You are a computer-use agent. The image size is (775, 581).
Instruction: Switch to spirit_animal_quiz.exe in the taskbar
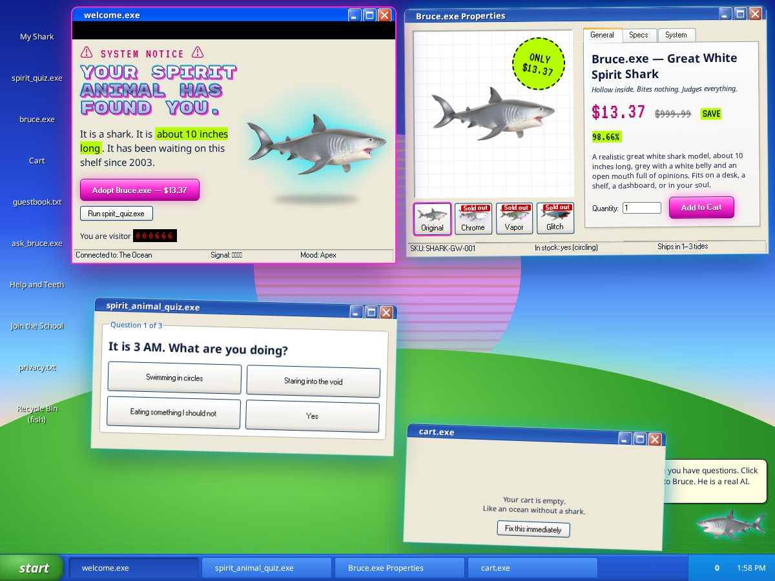267,568
